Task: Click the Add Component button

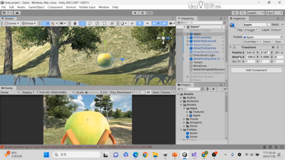Action: tap(256, 70)
